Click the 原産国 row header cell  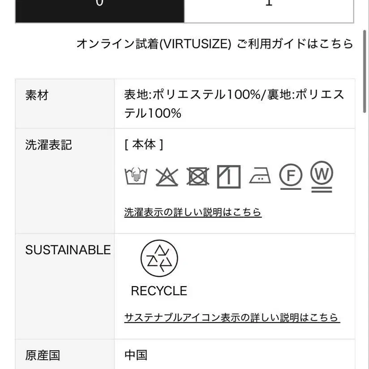(65, 354)
